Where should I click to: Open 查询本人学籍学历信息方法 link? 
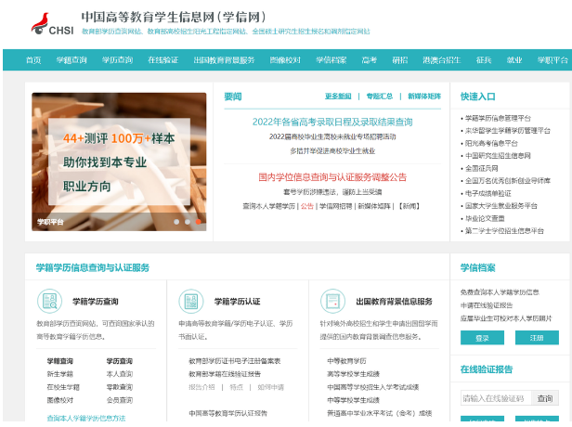pos(86,419)
